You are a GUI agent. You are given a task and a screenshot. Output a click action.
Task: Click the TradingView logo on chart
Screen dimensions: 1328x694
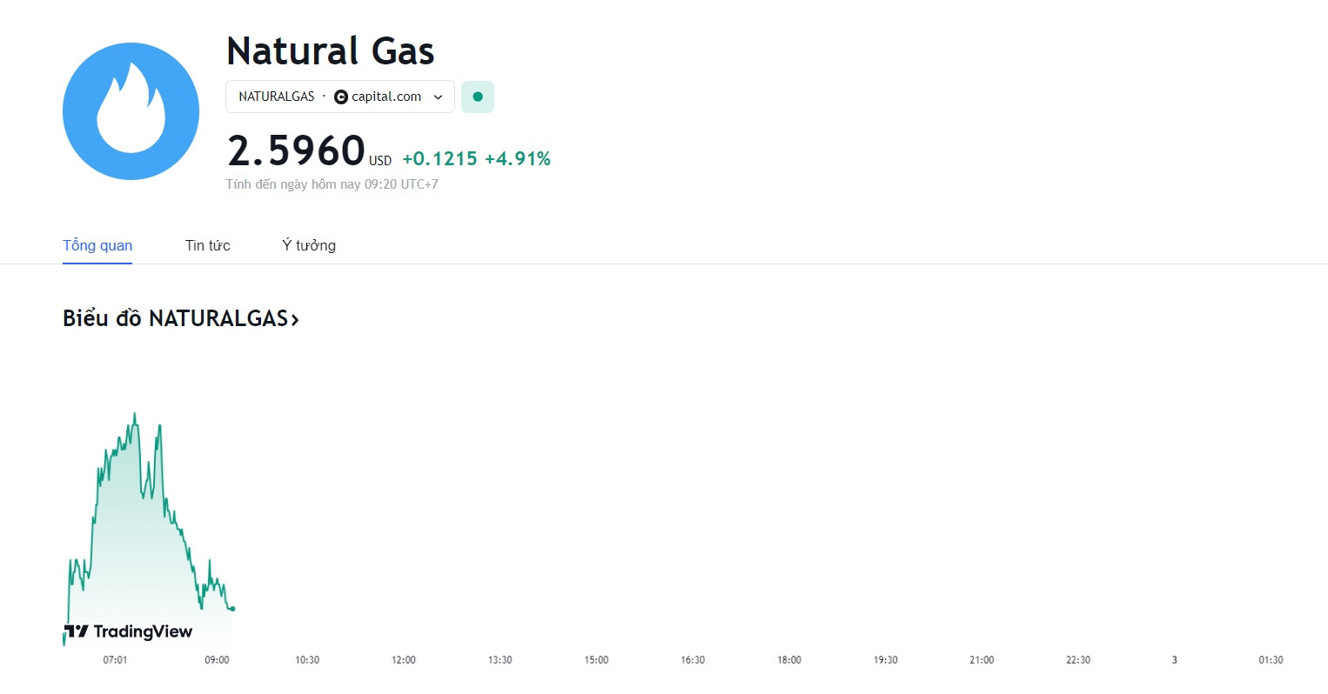point(128,631)
